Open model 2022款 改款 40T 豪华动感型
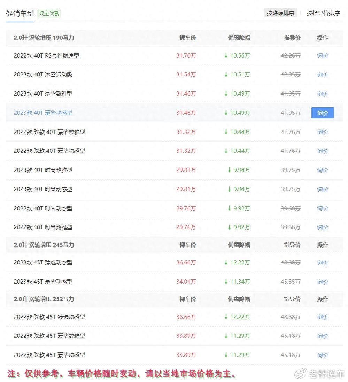Screen dimensions: 348x382 [49, 151]
